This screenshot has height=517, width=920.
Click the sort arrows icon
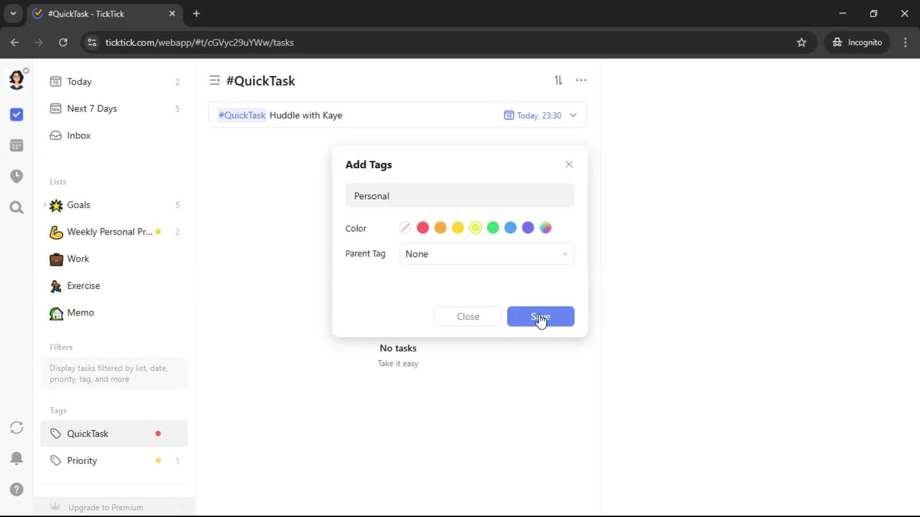pyautogui.click(x=558, y=80)
